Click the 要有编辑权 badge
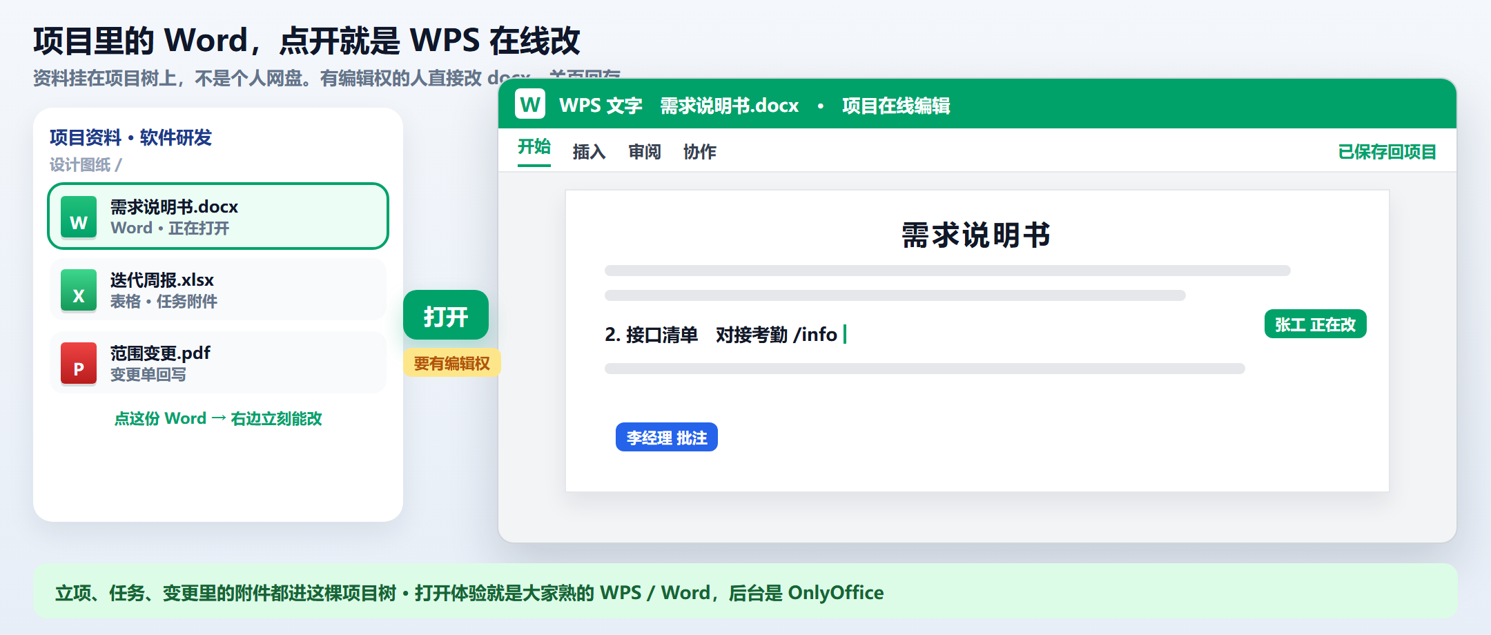 click(x=451, y=363)
